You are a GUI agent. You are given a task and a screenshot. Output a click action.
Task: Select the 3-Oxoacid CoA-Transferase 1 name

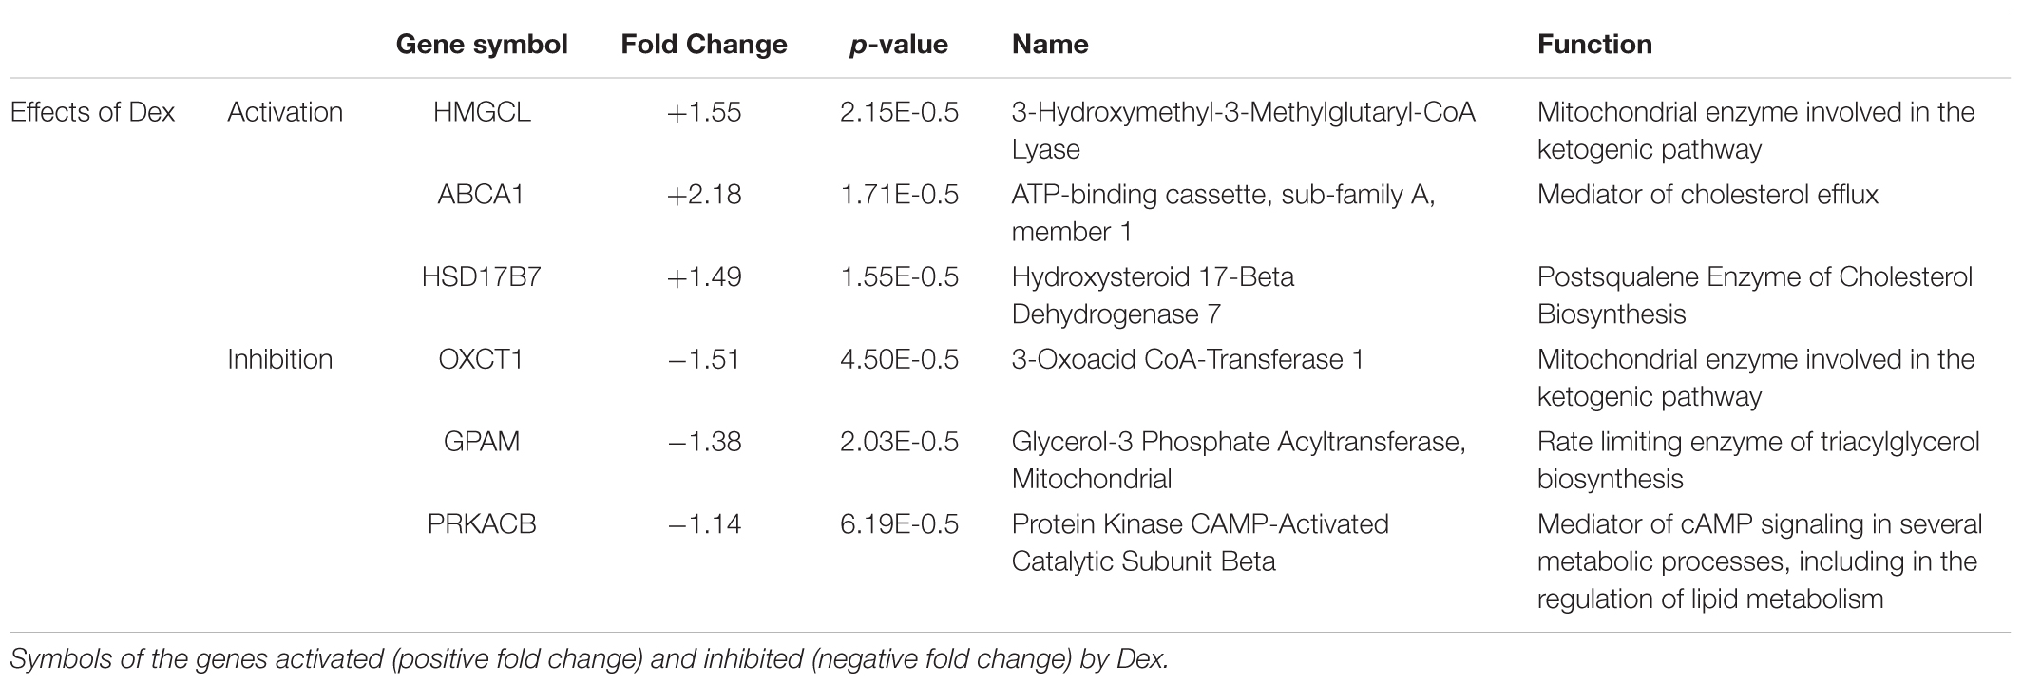click(x=1188, y=359)
